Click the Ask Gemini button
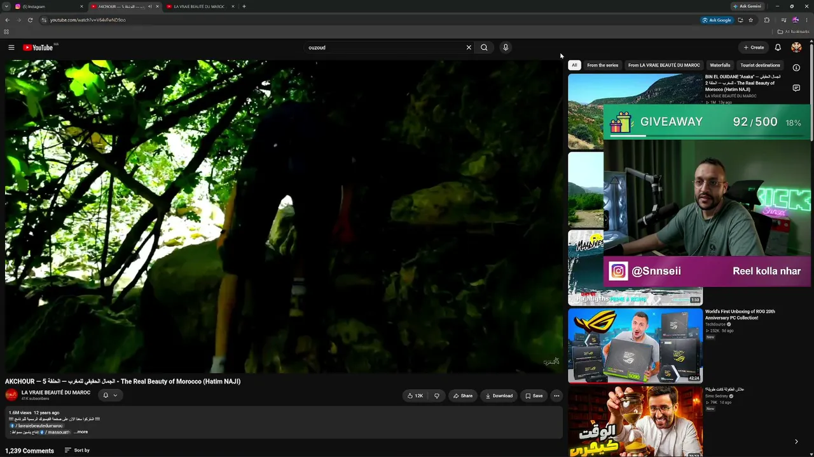Viewport: 814px width, 457px height. click(x=747, y=6)
